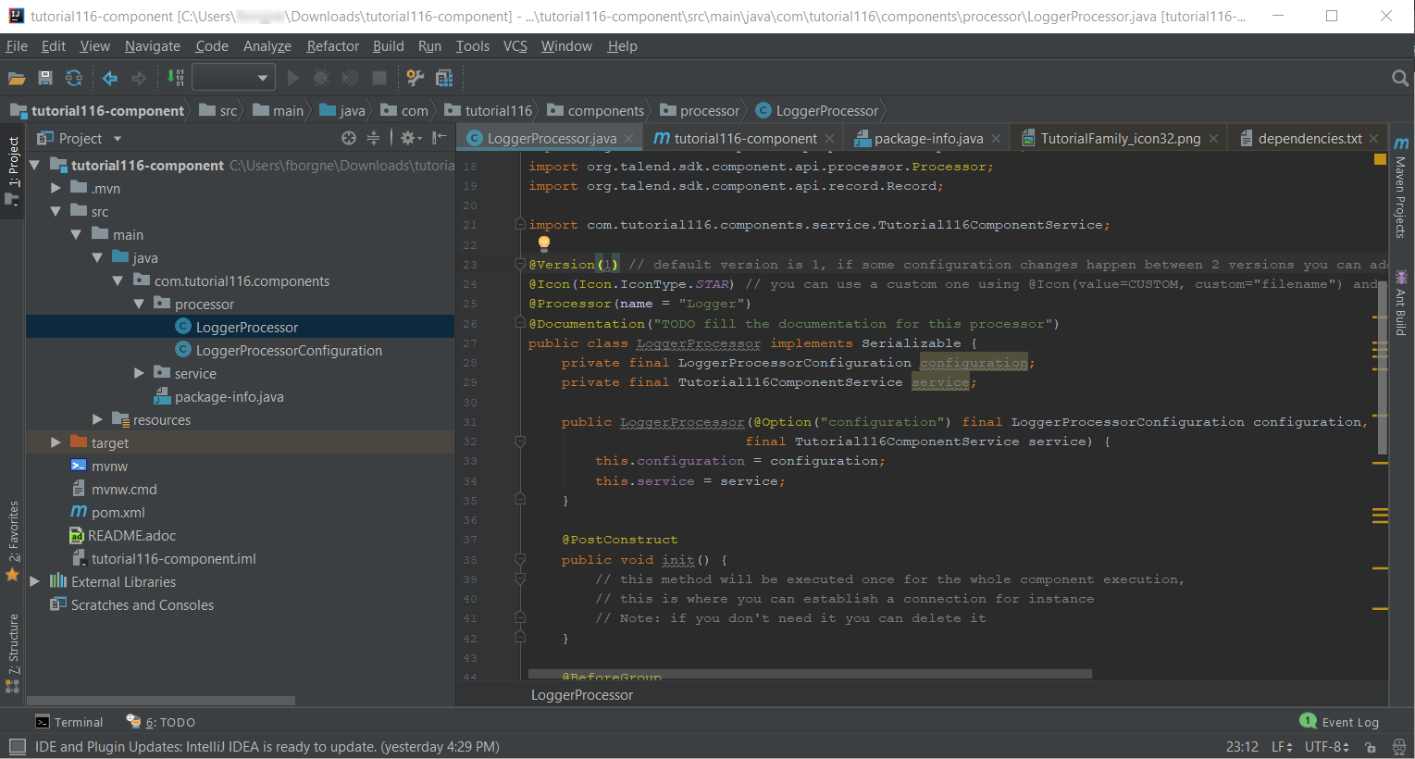
Task: Open Search Everywhere via the magnifier icon
Action: click(x=1400, y=79)
